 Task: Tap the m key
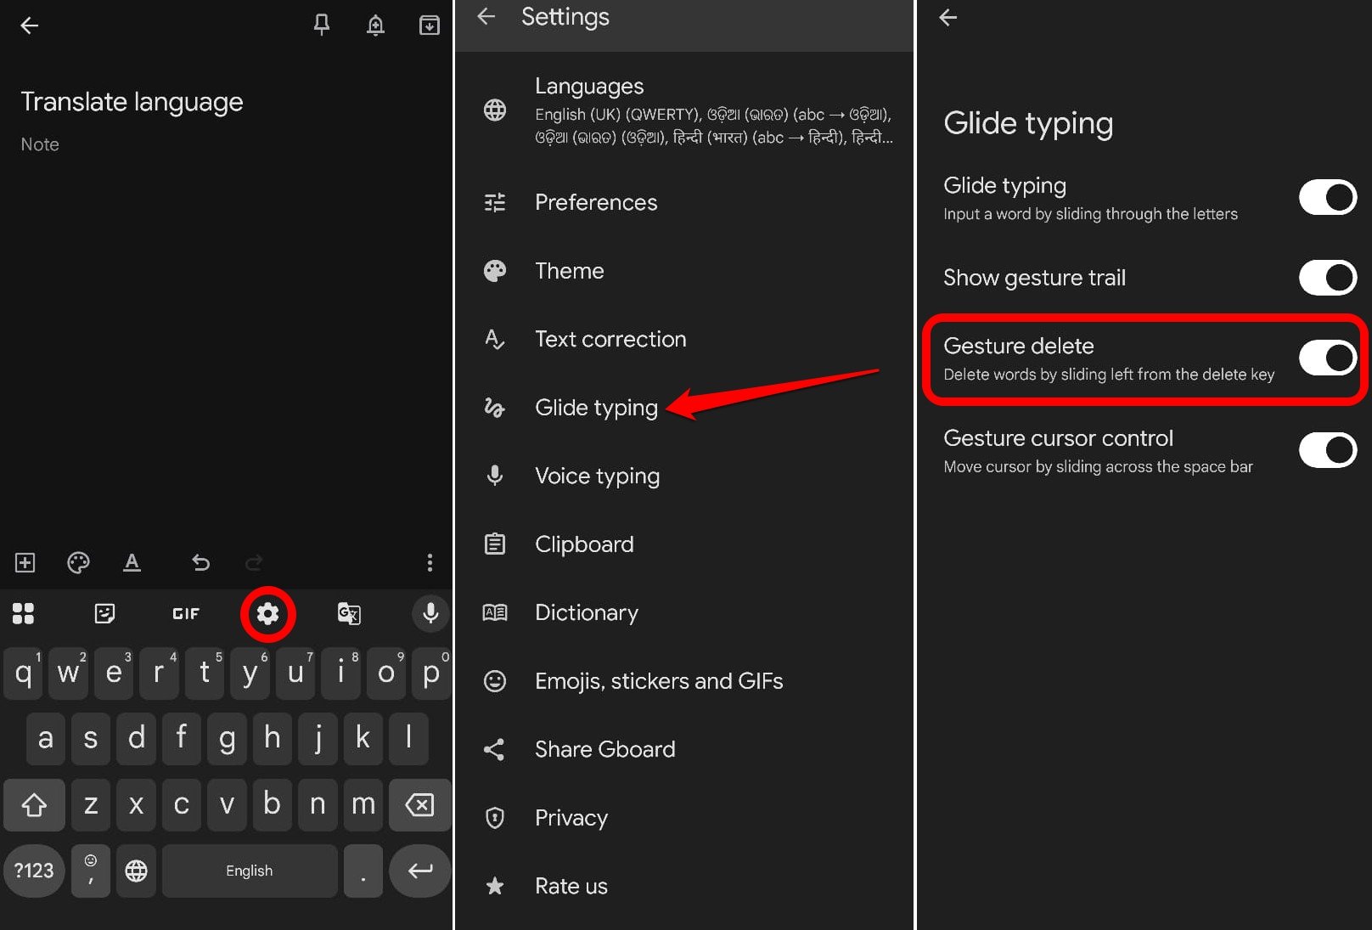(x=363, y=804)
